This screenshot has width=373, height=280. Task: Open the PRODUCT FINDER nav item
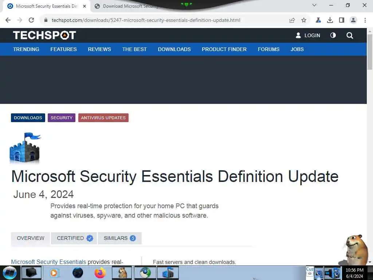224,49
